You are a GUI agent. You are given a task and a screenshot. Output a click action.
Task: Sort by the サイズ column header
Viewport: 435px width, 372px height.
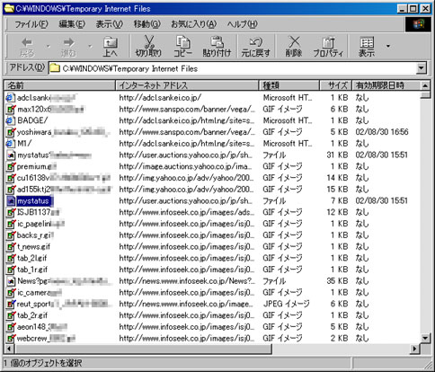tap(335, 85)
